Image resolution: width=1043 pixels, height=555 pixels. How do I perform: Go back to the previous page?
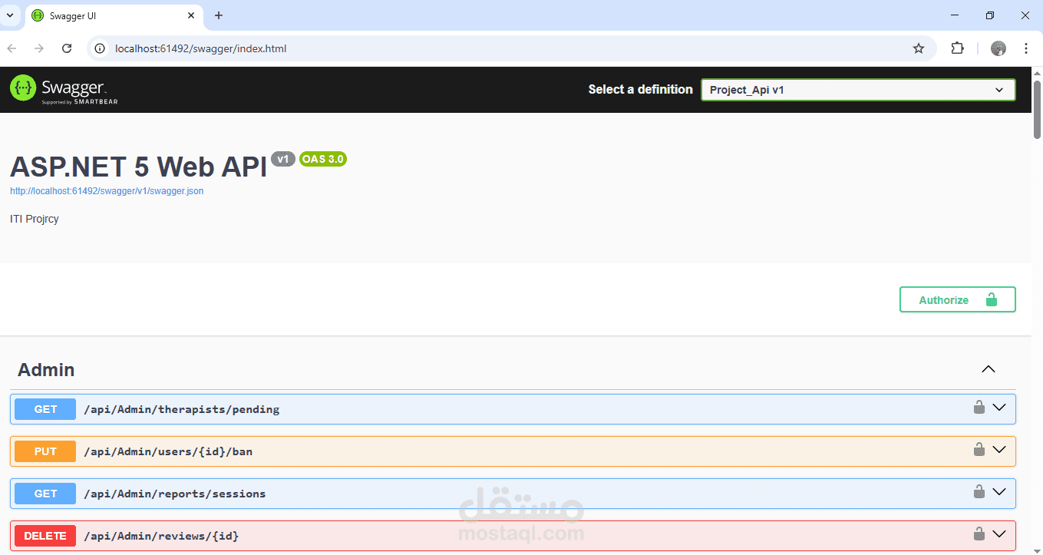(x=12, y=48)
